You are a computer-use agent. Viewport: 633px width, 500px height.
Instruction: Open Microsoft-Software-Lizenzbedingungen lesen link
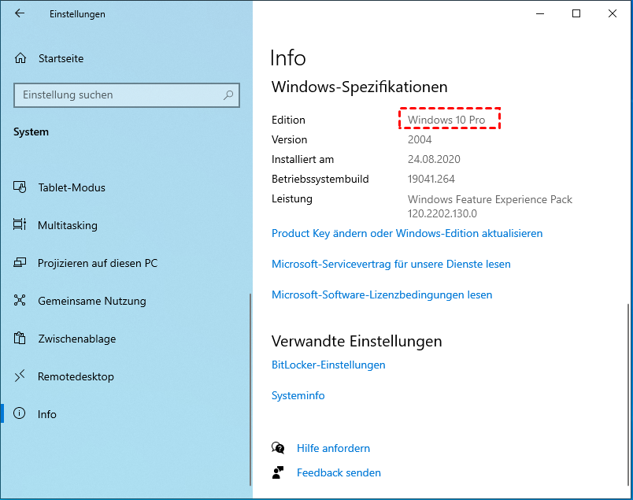coord(382,294)
